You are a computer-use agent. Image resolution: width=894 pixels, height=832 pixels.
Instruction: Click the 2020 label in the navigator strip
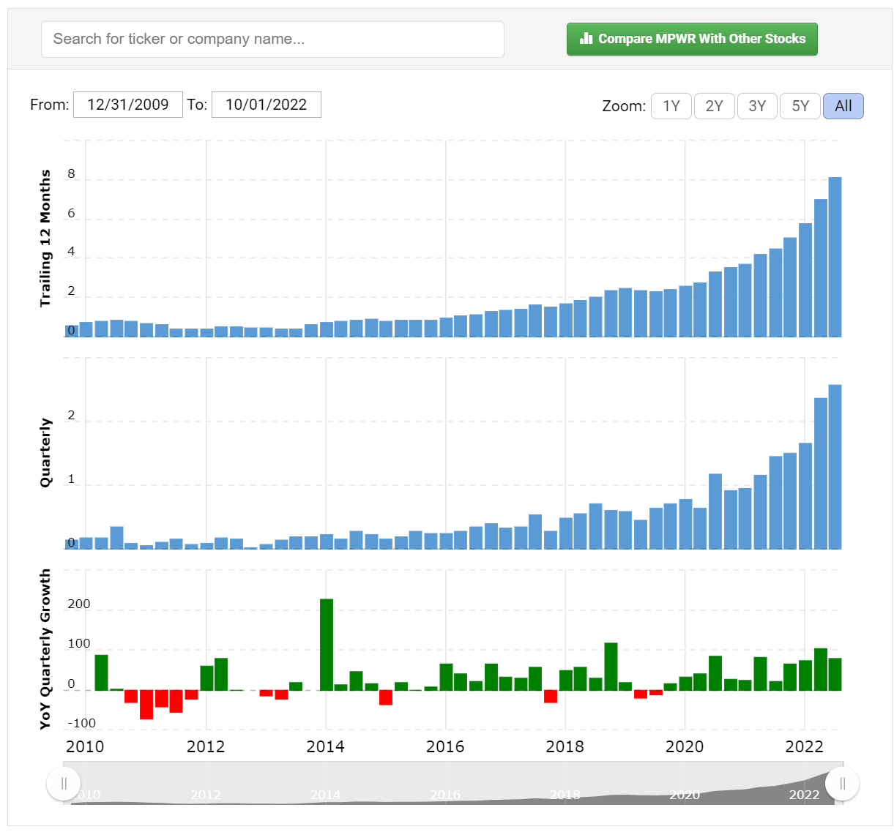tap(685, 795)
